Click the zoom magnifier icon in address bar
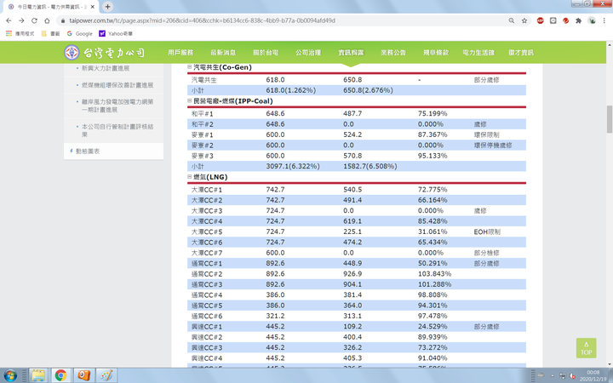 click(x=512, y=20)
